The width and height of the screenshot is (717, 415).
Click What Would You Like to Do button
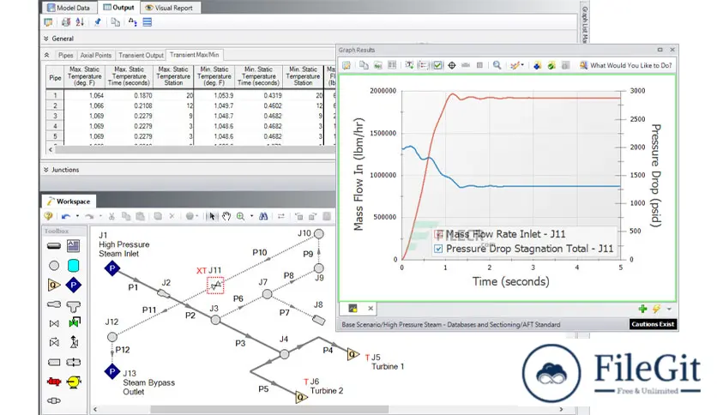626,65
